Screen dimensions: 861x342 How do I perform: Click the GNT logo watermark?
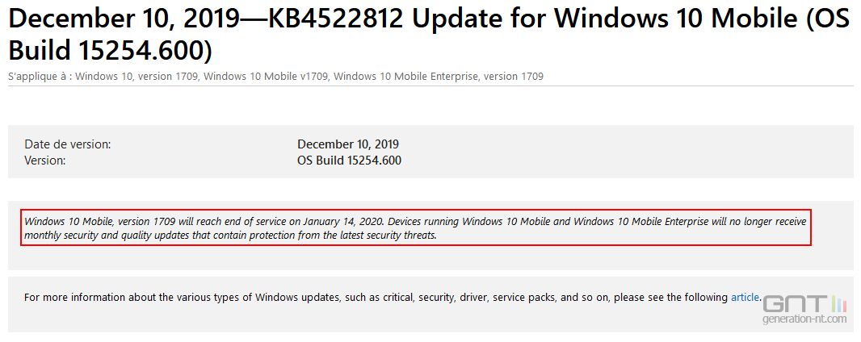tap(795, 303)
